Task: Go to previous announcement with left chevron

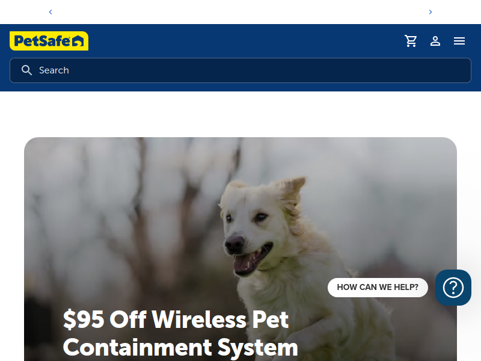Action: [51, 12]
